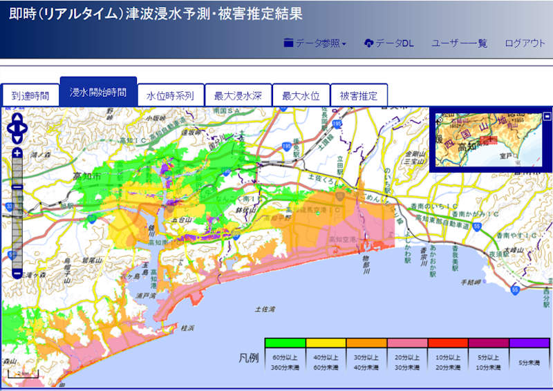Click the yellow 40分以上 legend swatch

326,343
